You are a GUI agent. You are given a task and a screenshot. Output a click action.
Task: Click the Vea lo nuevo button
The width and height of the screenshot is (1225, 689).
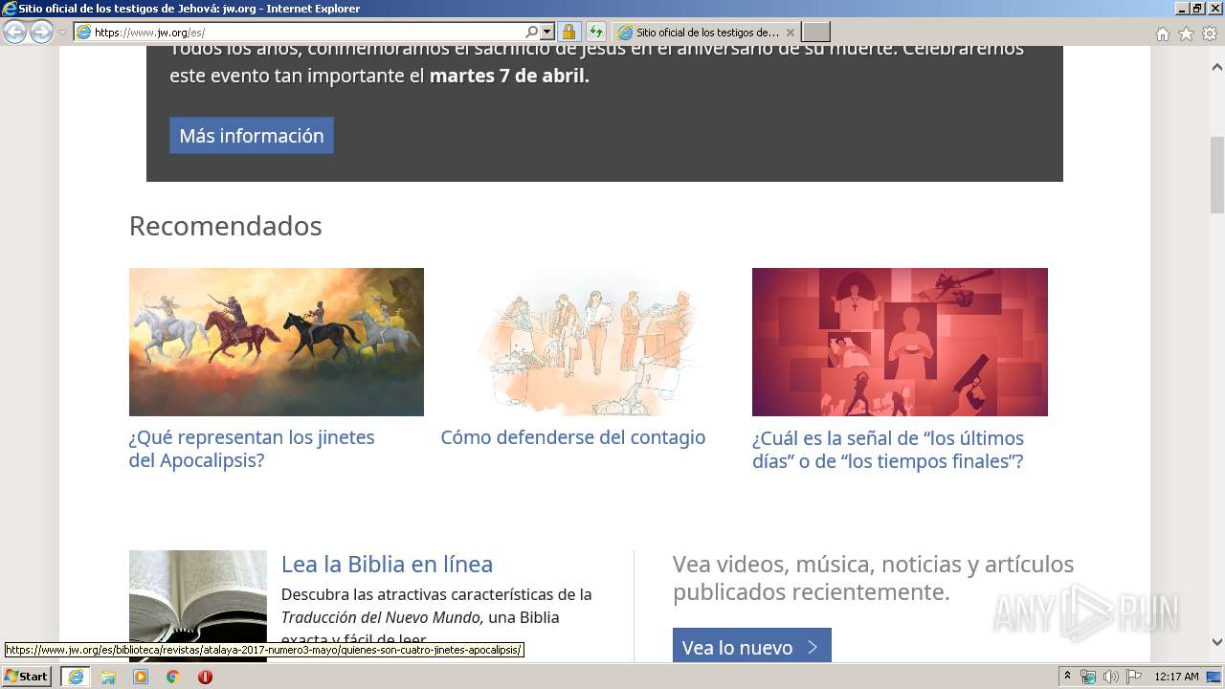pos(752,646)
